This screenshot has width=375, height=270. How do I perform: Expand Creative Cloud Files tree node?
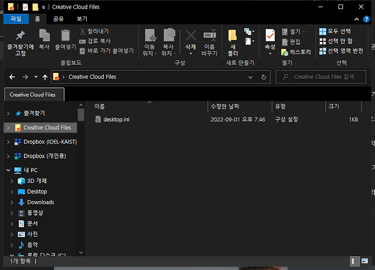[x=8, y=128]
